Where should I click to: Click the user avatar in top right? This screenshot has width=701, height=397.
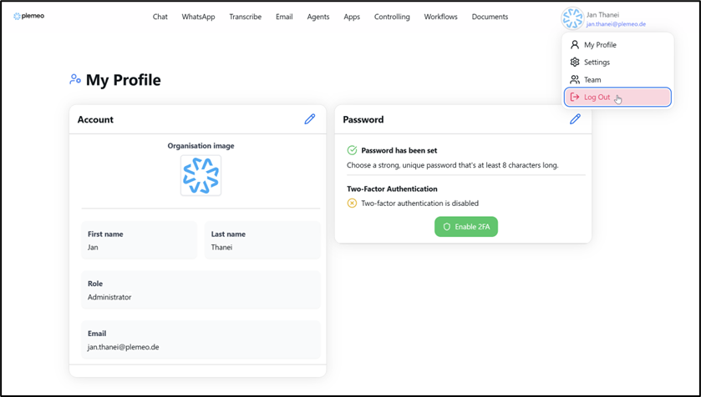pyautogui.click(x=572, y=19)
